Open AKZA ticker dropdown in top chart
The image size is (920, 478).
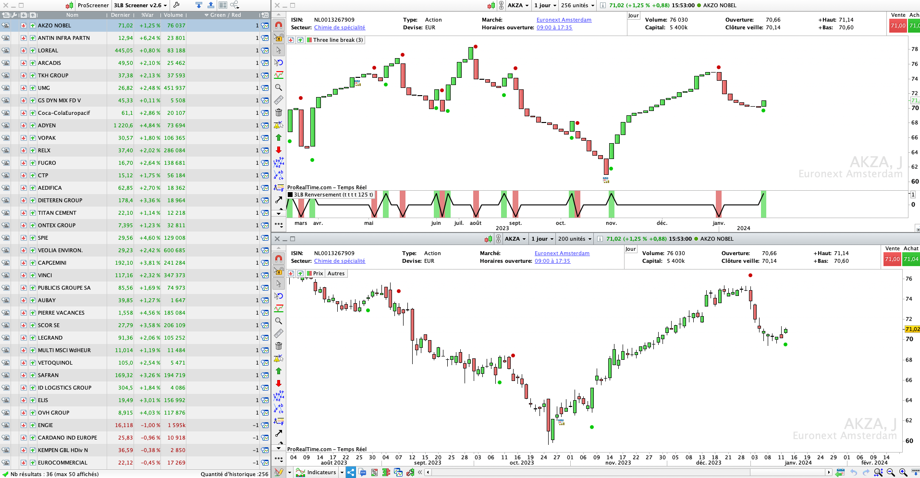click(518, 5)
